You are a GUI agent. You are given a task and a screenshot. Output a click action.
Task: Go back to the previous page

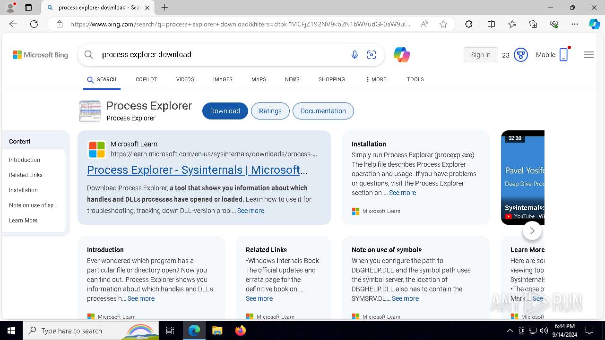click(x=13, y=24)
